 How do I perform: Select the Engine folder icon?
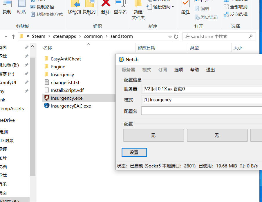(x=47, y=67)
